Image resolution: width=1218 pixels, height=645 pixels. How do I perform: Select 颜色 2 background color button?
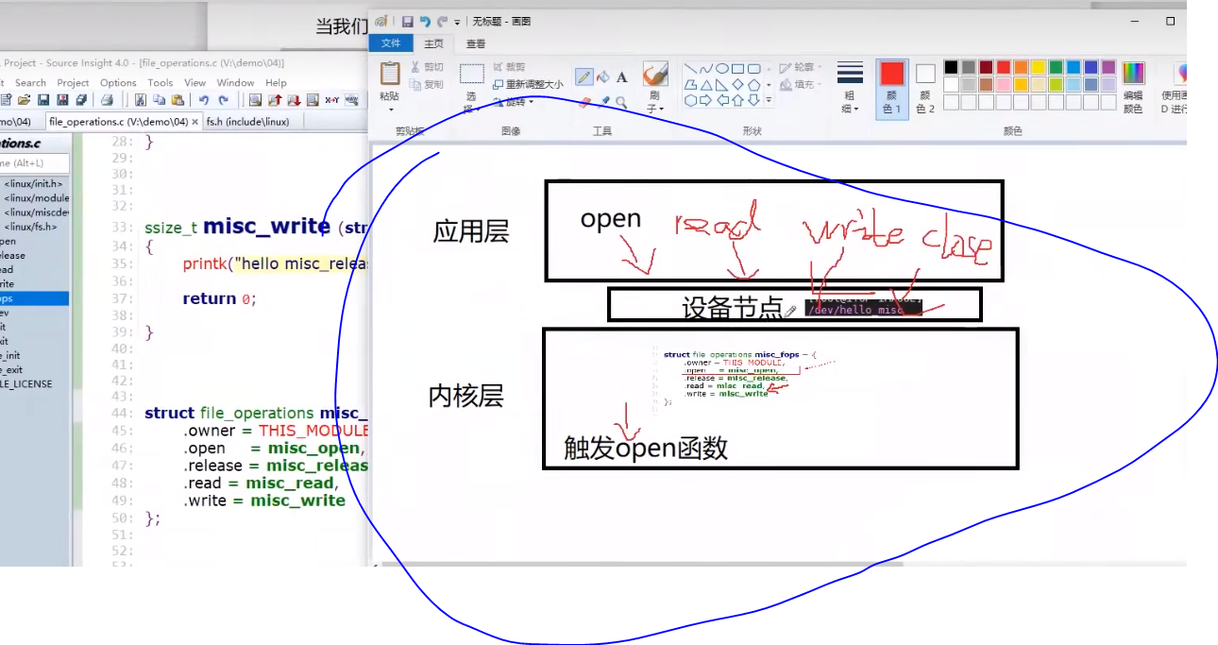coord(925,88)
